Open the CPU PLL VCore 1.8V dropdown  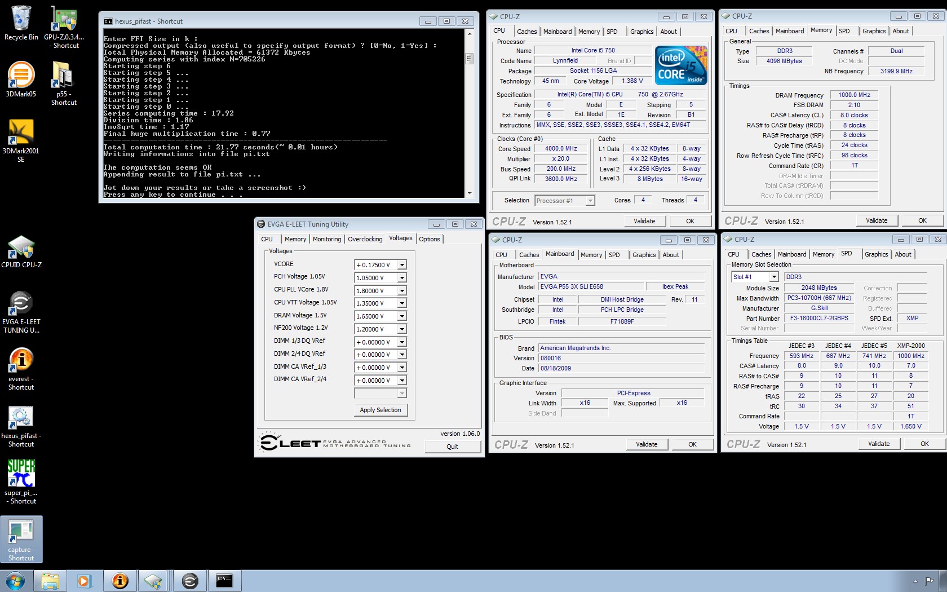click(402, 291)
